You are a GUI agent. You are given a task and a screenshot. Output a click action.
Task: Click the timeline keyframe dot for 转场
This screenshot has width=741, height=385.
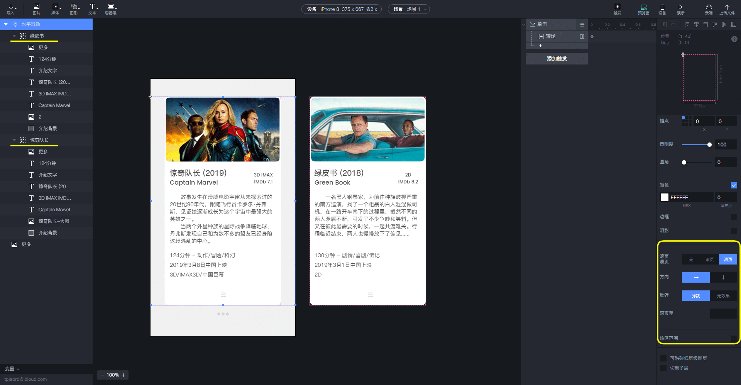point(592,37)
